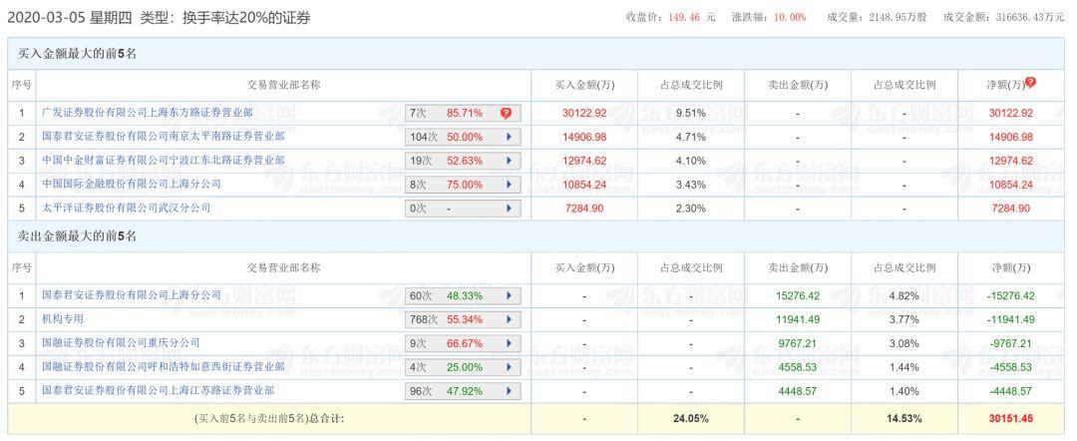Open 太平洋证券股份有限公司武汉分公司 link
The height and width of the screenshot is (441, 1077).
point(126,208)
